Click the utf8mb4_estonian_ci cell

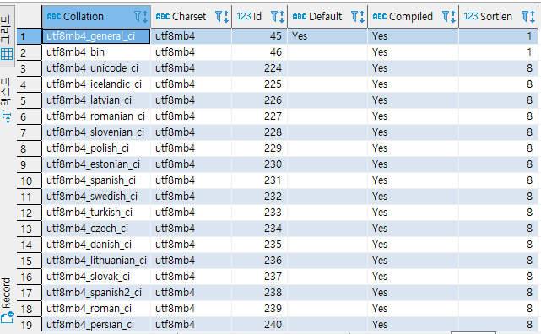pos(96,164)
